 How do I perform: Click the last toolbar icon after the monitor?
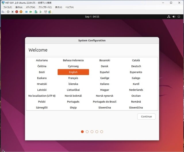tap(50, 12)
